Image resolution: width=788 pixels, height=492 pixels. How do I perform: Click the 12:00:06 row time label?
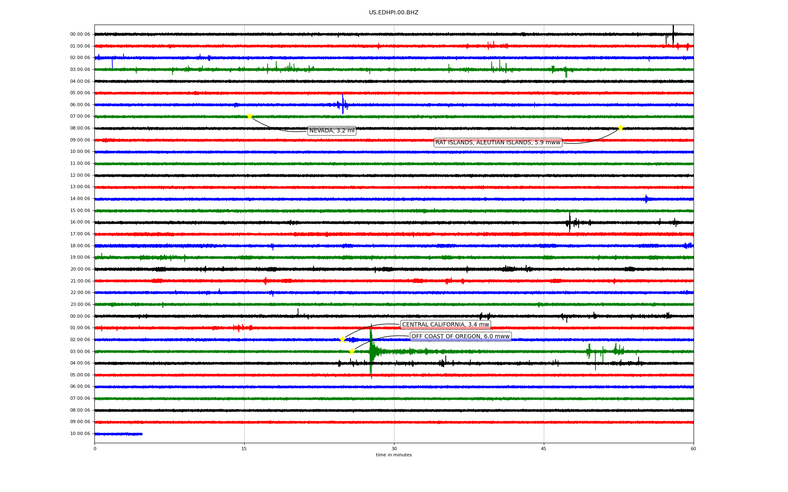(80, 175)
